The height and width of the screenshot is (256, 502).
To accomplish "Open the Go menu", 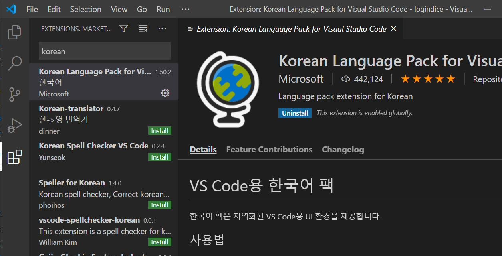I will [x=142, y=9].
